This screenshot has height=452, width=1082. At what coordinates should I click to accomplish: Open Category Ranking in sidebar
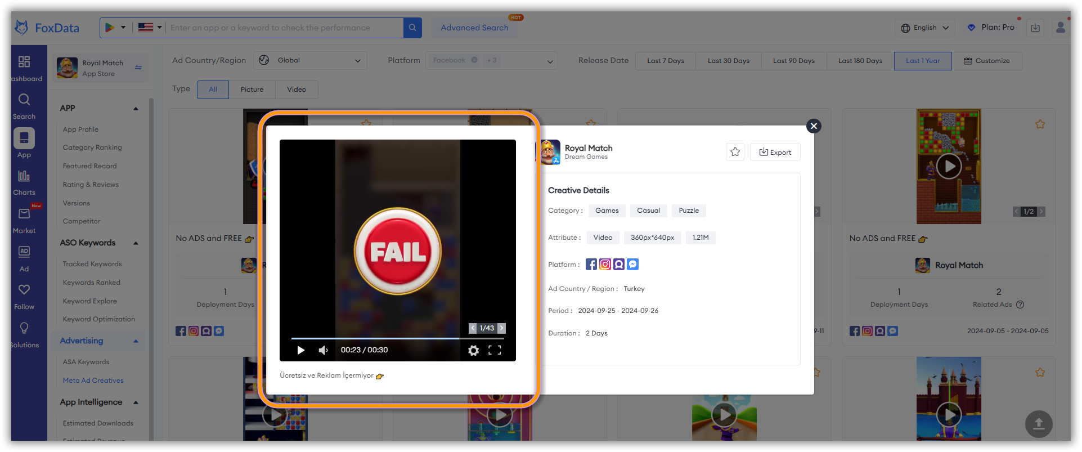(92, 147)
